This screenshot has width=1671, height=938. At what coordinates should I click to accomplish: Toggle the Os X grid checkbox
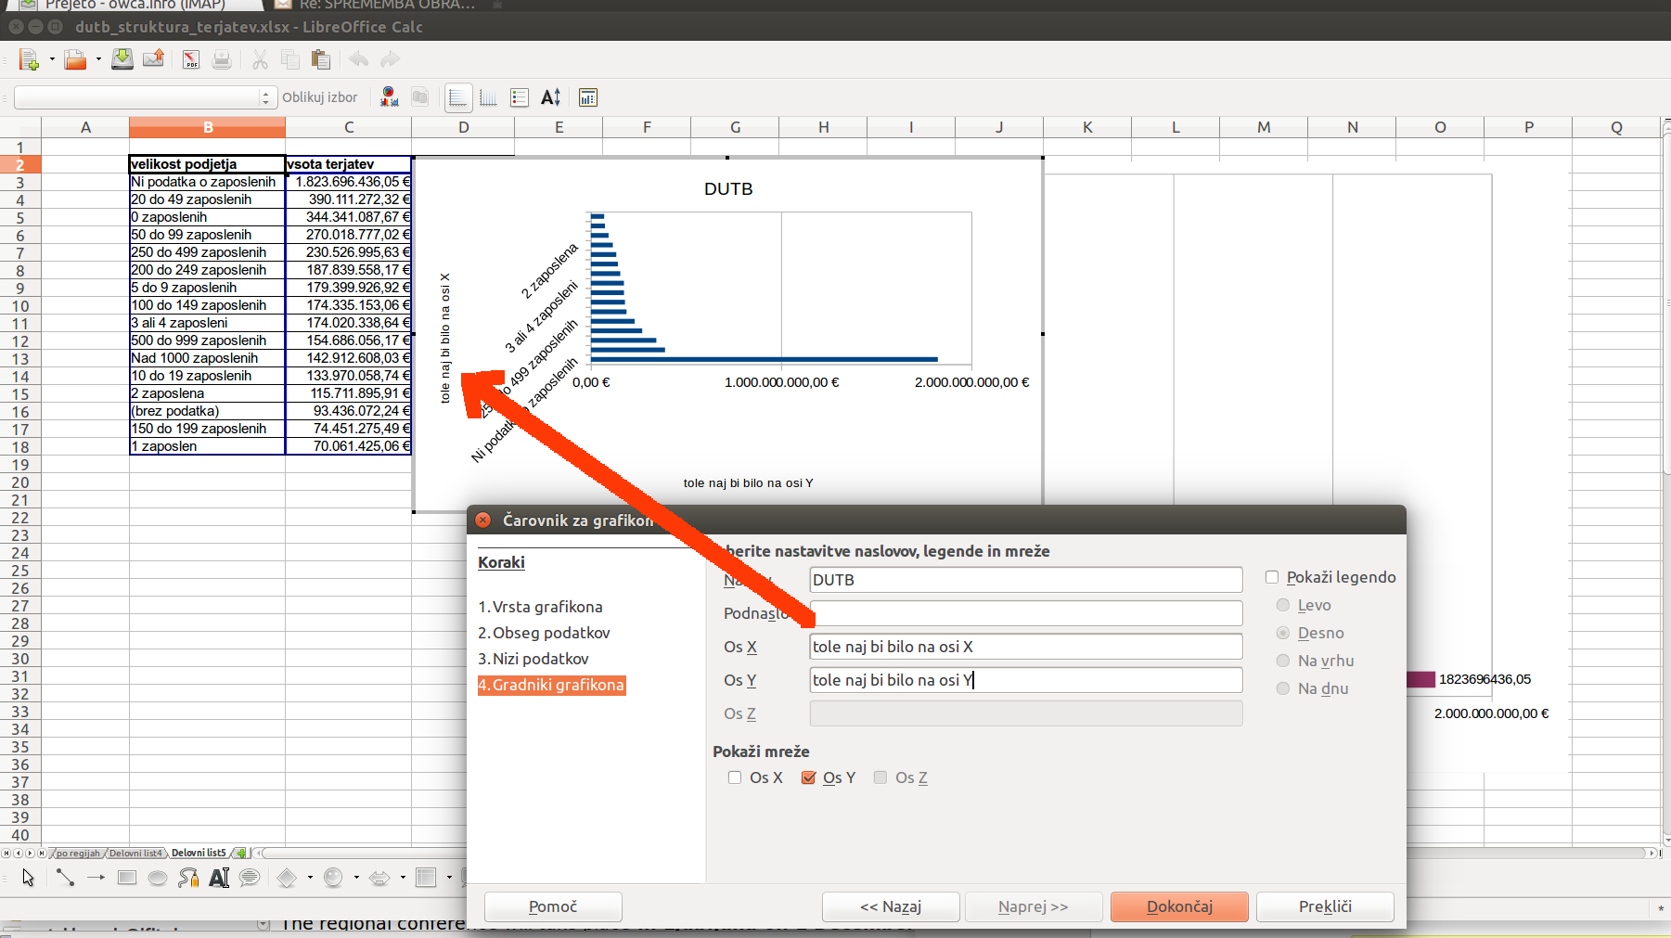point(735,777)
